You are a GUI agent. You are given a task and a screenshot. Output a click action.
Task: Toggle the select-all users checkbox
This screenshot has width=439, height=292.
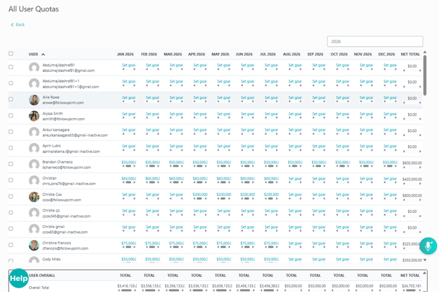point(10,54)
